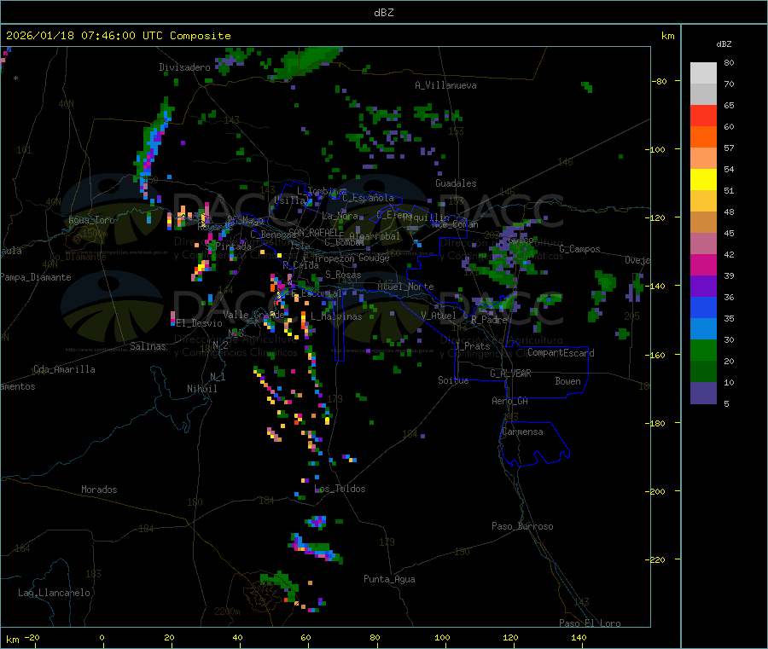The height and width of the screenshot is (649, 768).
Task: Select the orange 60 dBZ legend swatch
Action: pos(703,137)
